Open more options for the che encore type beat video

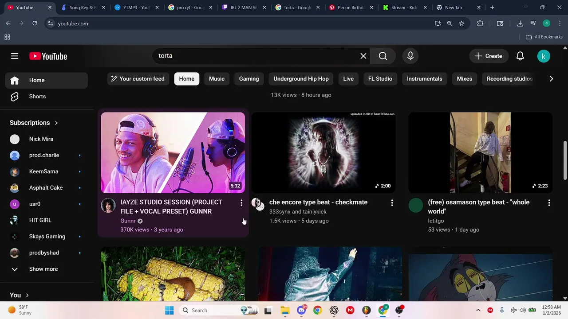click(392, 203)
